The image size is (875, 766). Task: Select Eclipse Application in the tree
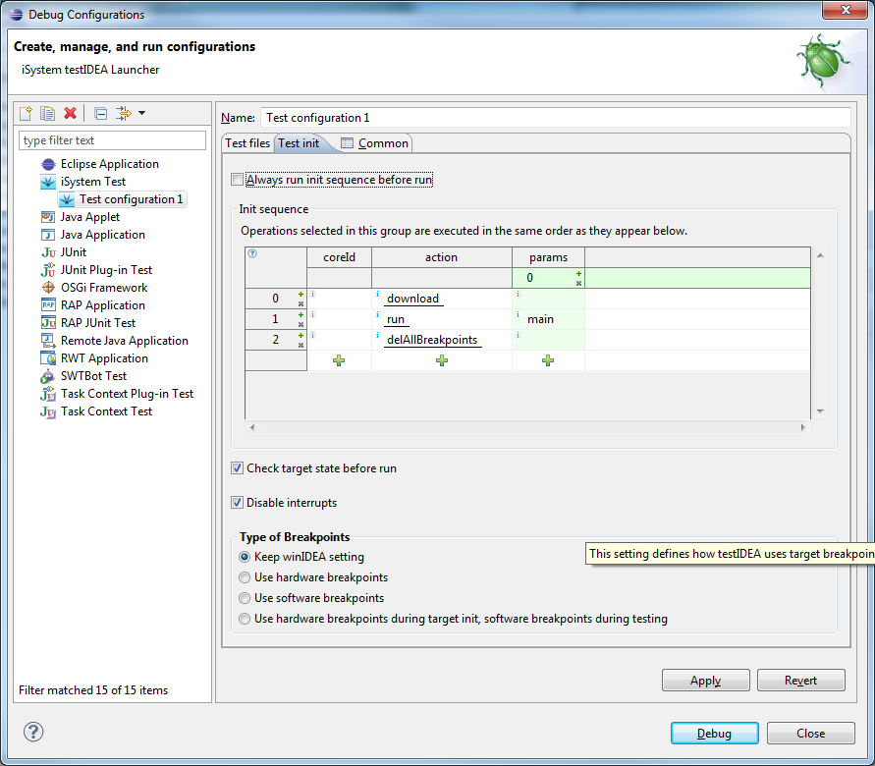[x=109, y=164]
